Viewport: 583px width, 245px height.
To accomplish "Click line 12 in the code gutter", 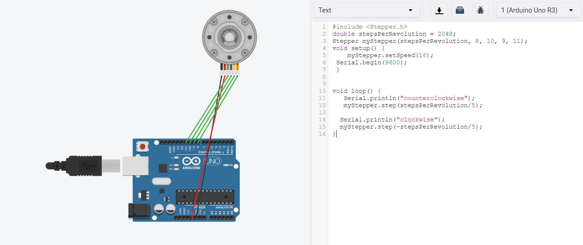I will [322, 105].
